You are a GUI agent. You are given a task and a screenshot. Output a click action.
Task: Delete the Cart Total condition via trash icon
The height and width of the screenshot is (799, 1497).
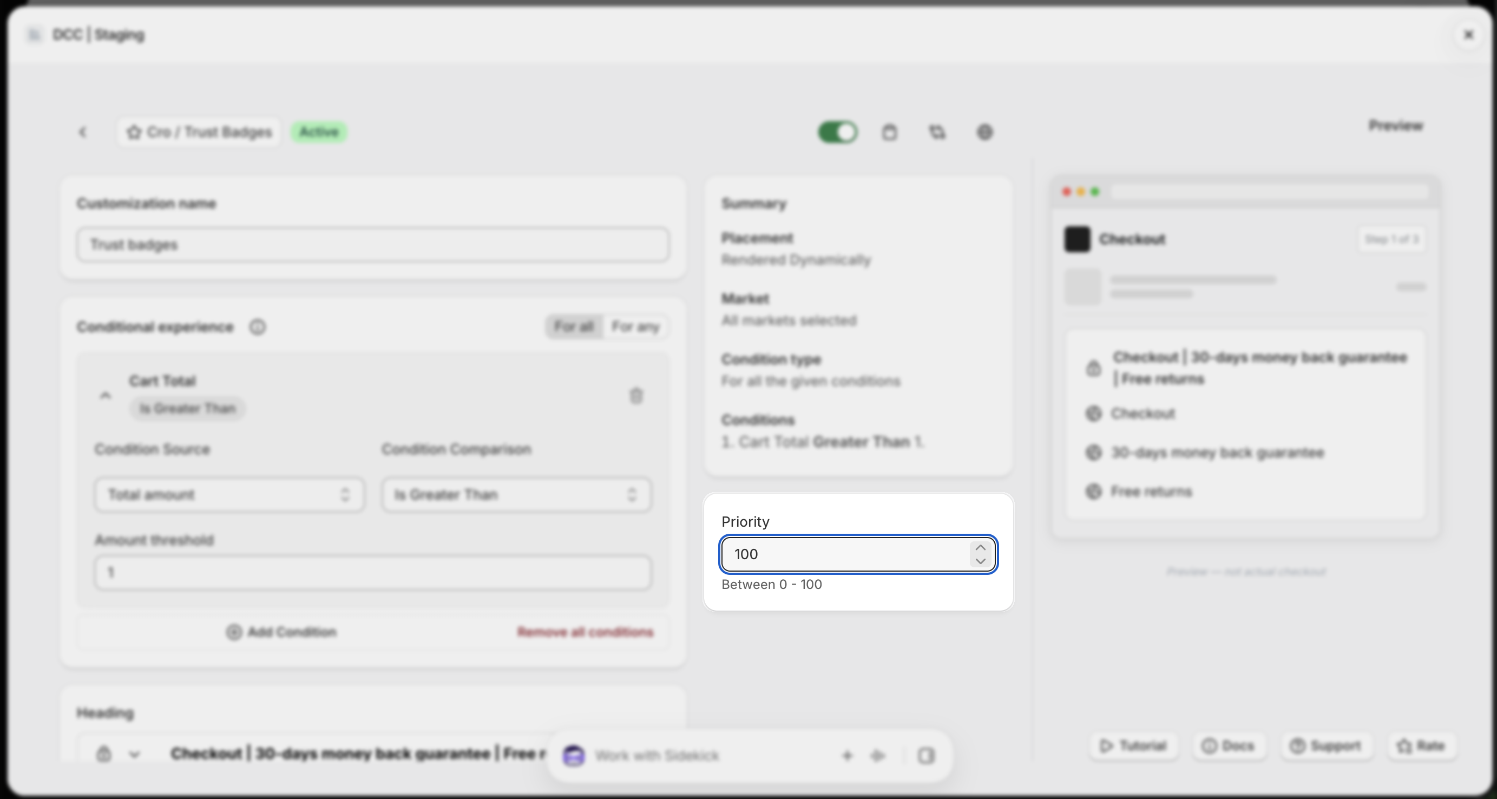[x=636, y=396]
